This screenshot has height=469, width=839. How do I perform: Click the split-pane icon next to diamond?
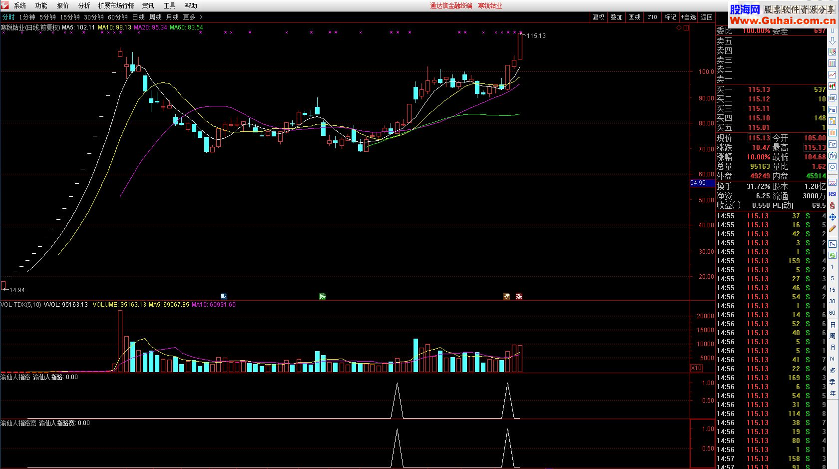click(x=686, y=28)
